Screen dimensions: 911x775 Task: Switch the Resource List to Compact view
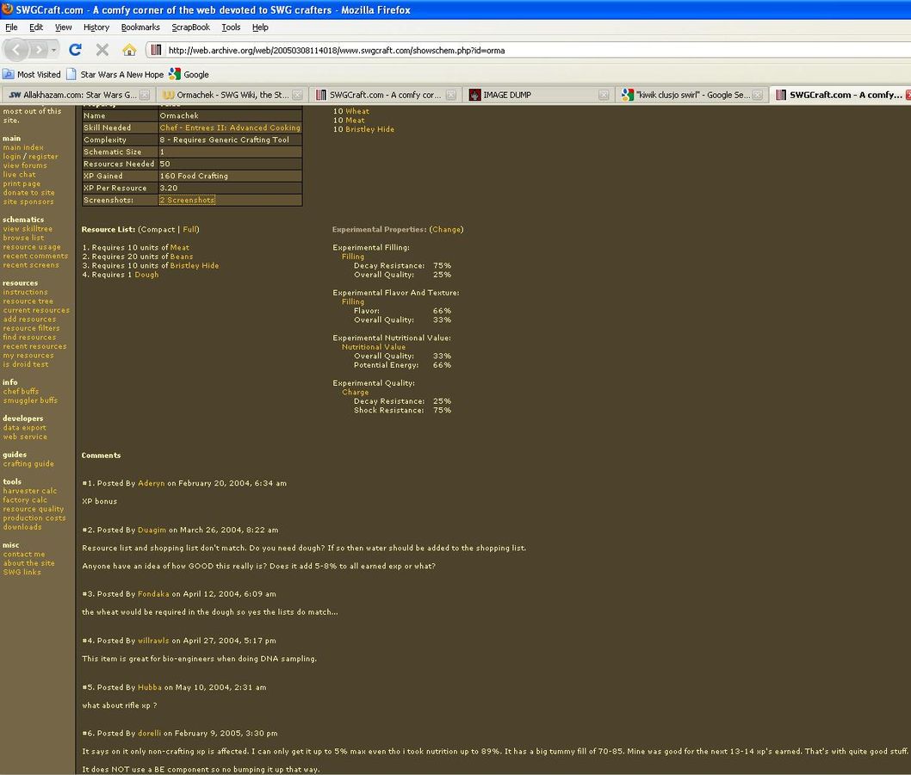pyautogui.click(x=158, y=230)
